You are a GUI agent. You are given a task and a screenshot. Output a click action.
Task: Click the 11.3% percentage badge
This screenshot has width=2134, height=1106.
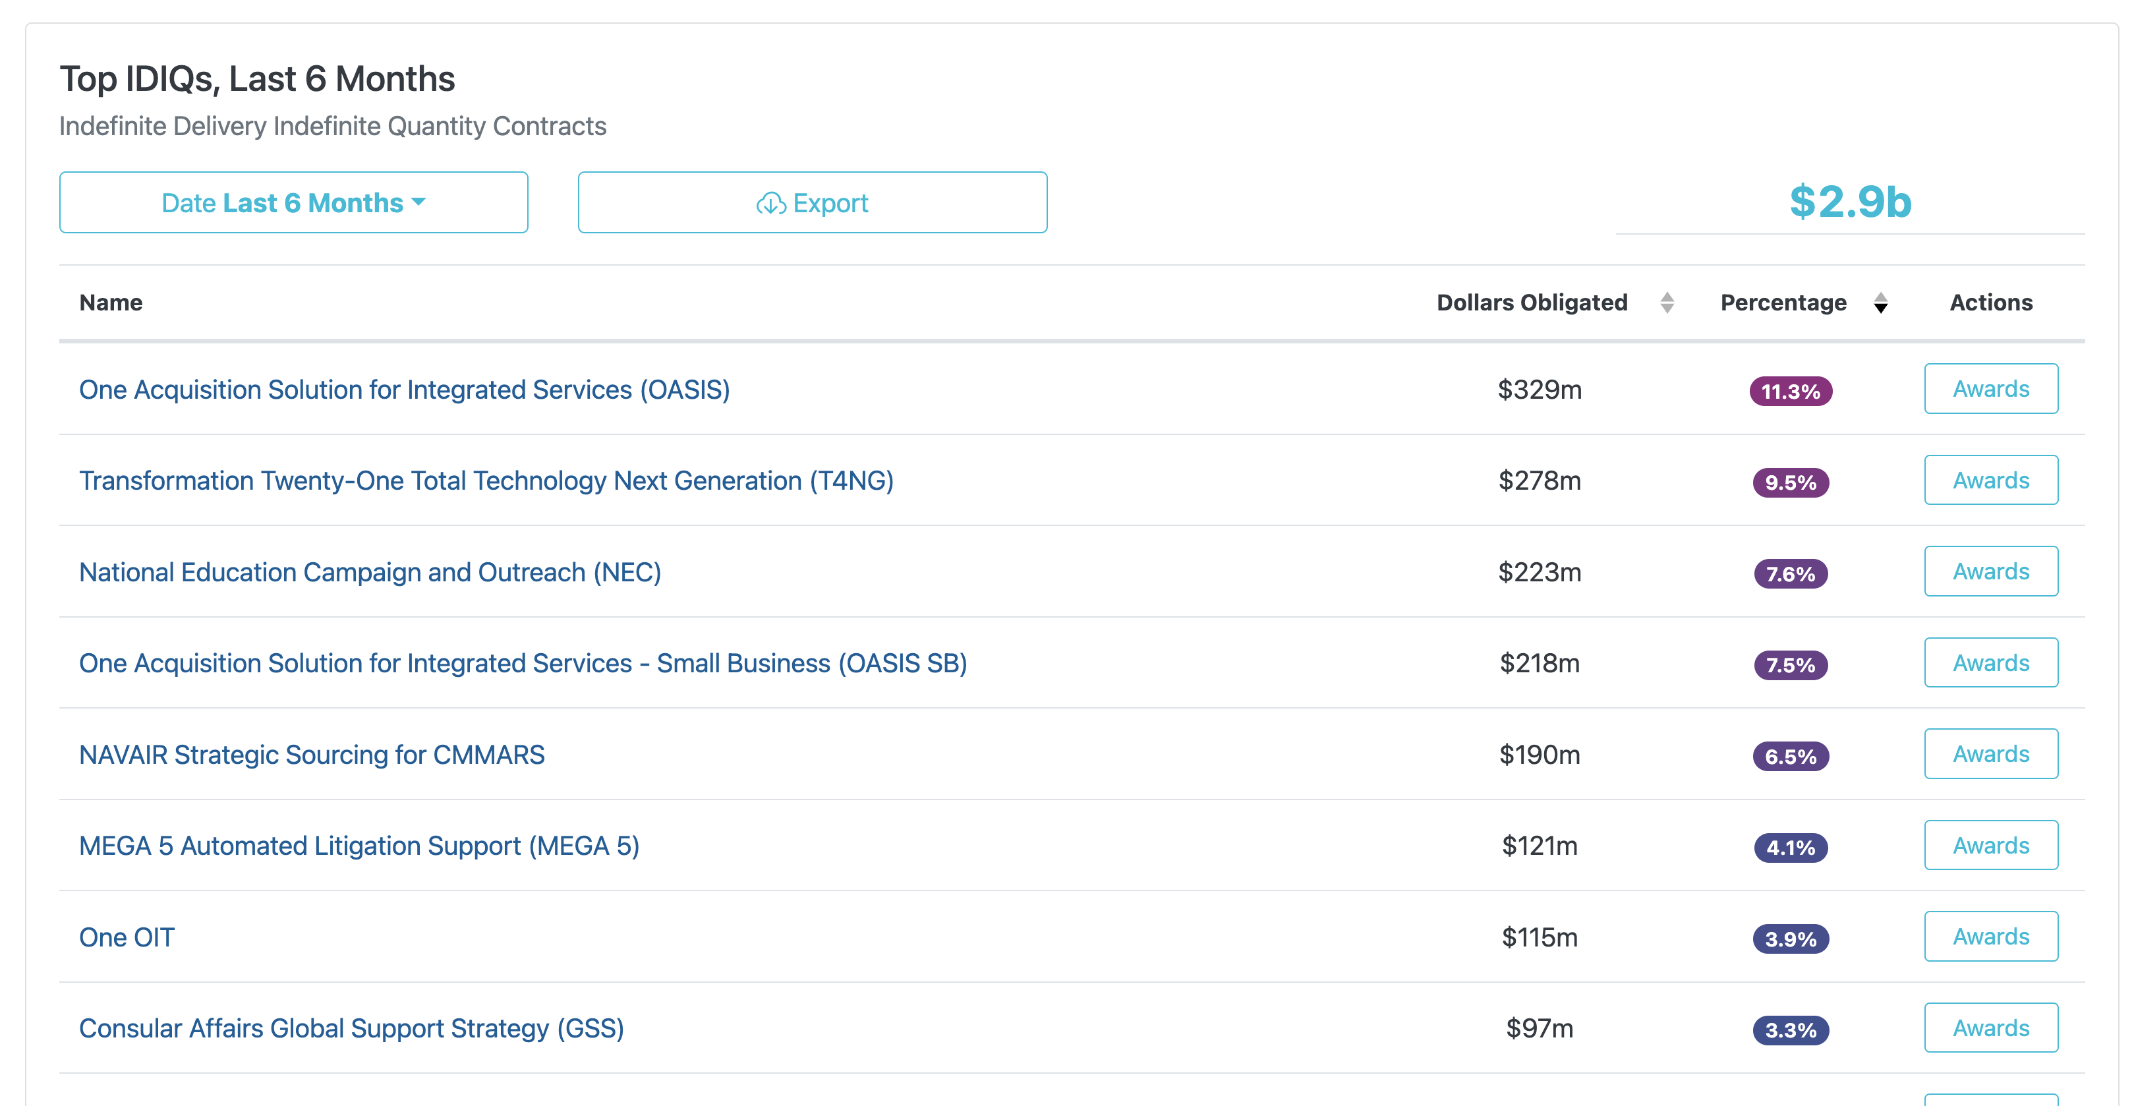pos(1790,391)
